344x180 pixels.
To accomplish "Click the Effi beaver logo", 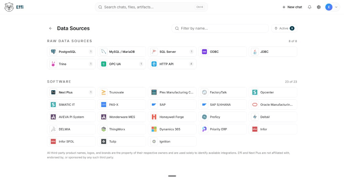I will click(9, 7).
